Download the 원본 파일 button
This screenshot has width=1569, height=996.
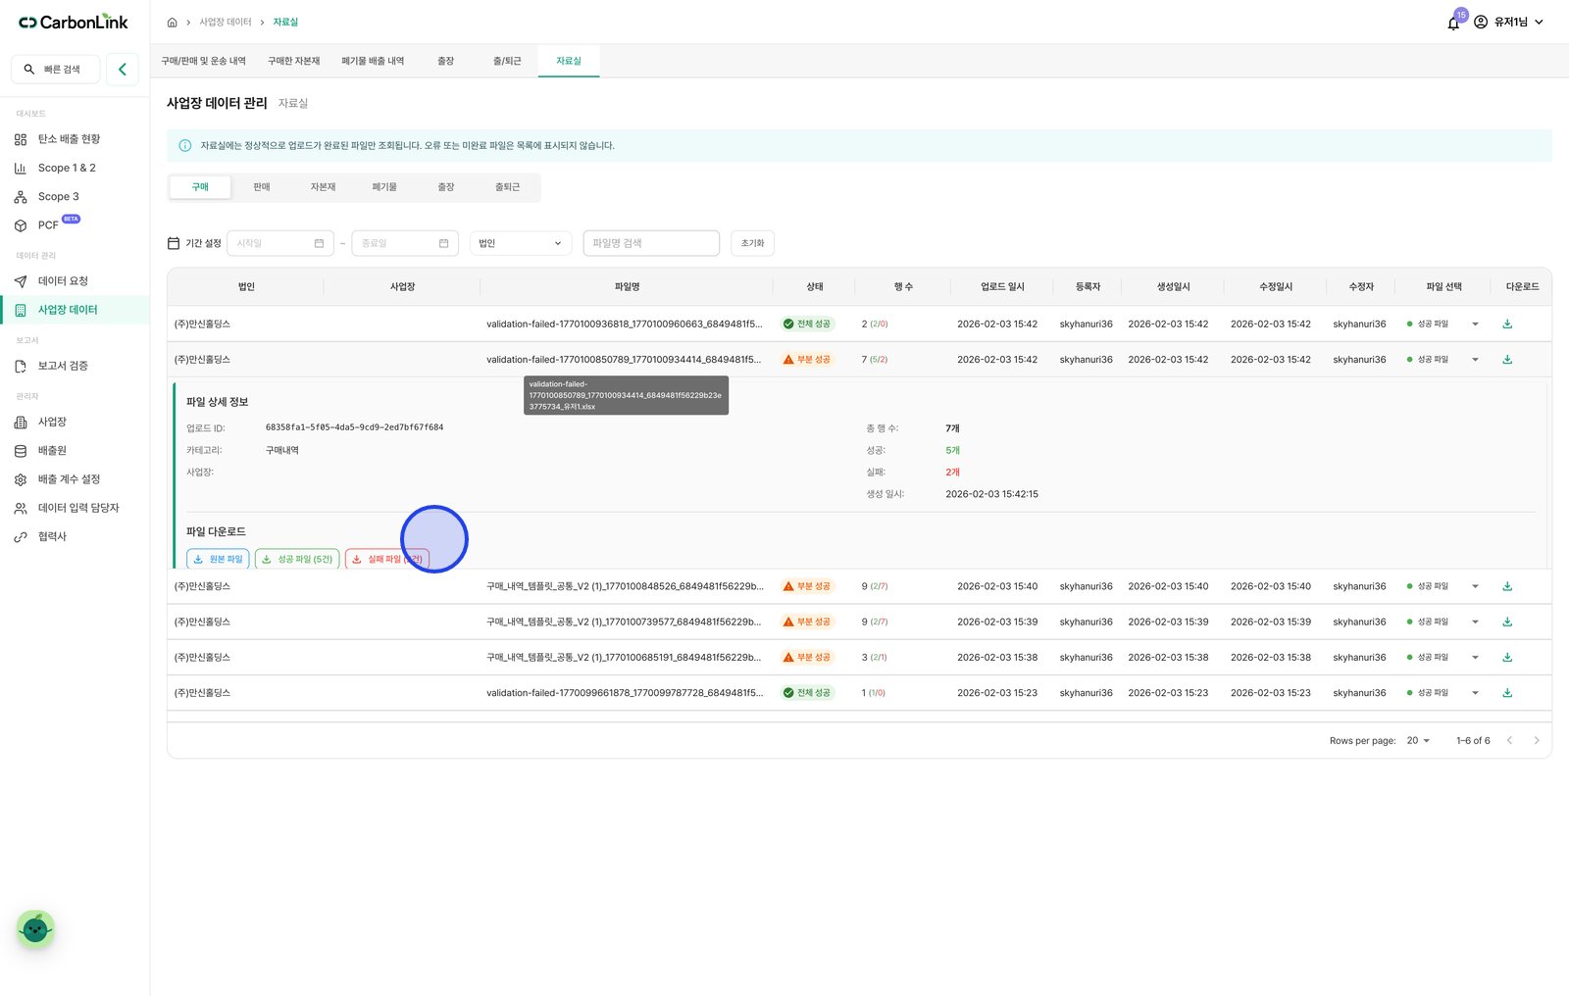218,559
